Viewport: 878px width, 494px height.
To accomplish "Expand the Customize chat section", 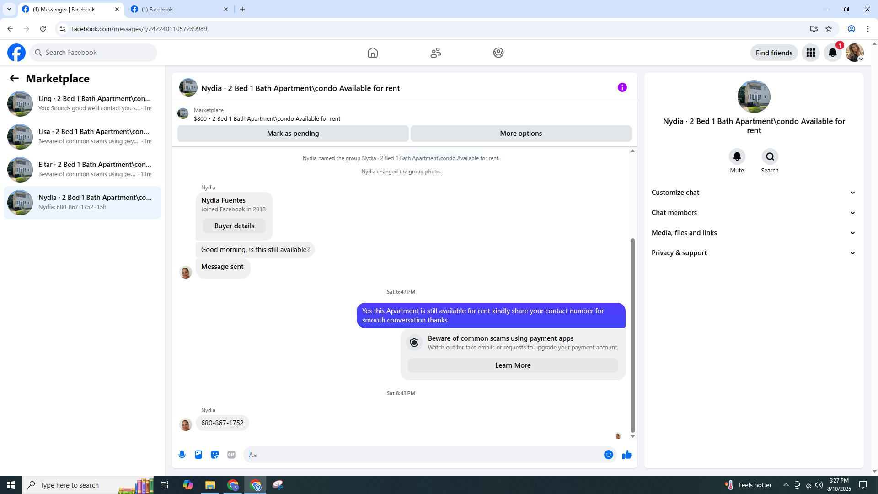I will (x=754, y=193).
